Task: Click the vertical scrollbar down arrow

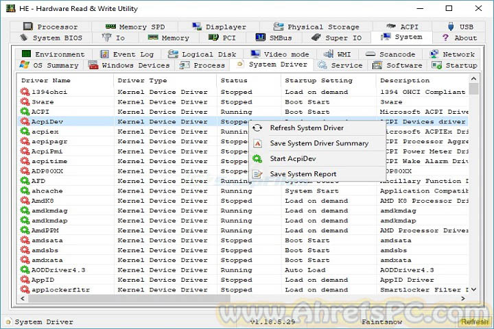Action: tap(474, 290)
